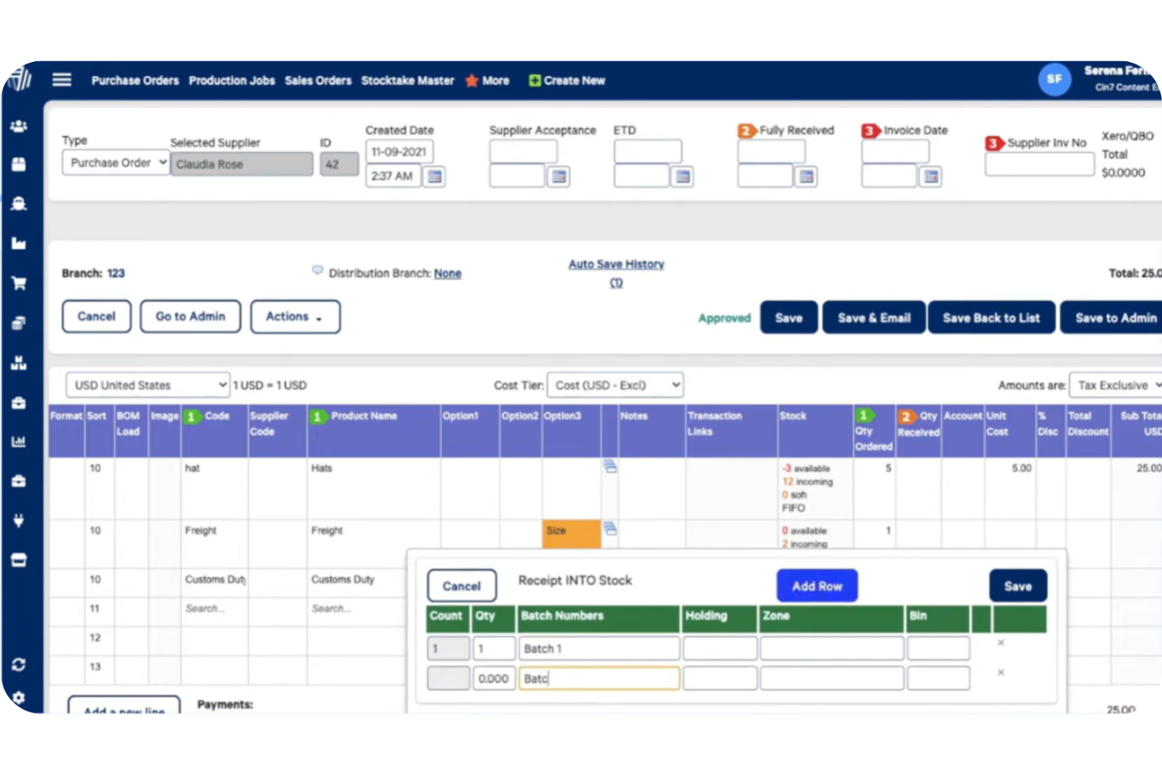Open the reports bar-chart icon in sidebar
This screenshot has height=775, width=1162.
tap(19, 441)
